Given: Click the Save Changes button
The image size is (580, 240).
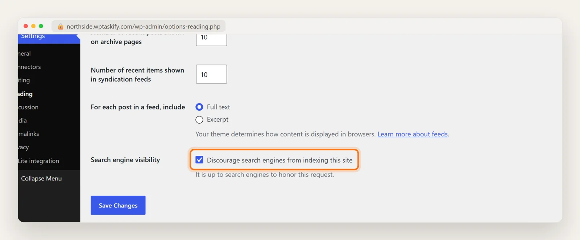Looking at the screenshot, I should tap(118, 205).
